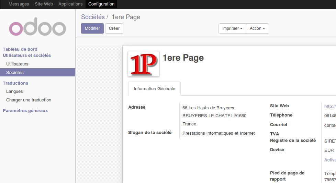Click the Adresse label
This screenshot has height=183, width=336.
(137, 107)
